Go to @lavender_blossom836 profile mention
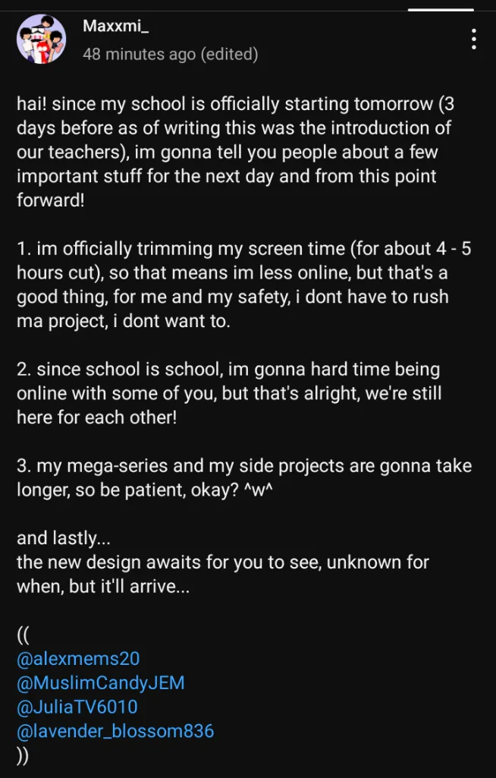 [x=115, y=732]
